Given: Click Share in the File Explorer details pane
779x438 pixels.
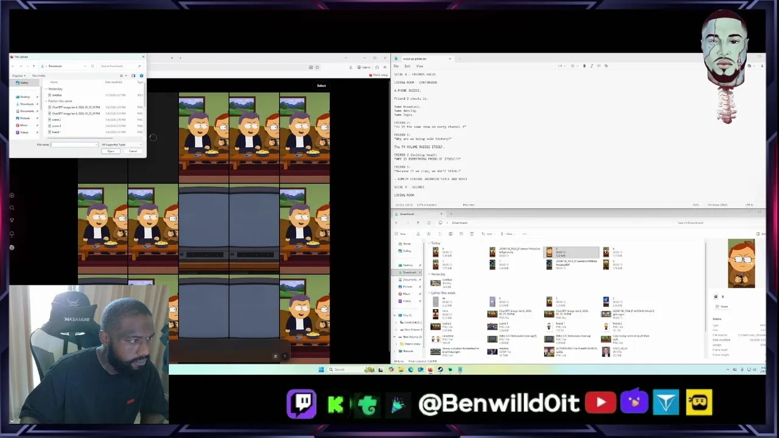Looking at the screenshot, I should click(721, 307).
